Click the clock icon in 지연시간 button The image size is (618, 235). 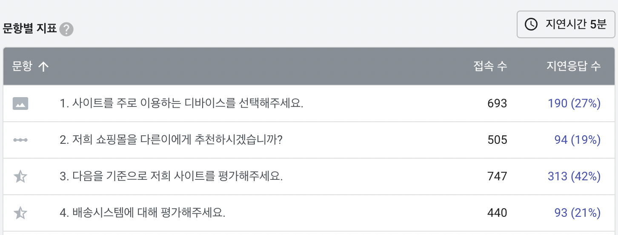[531, 24]
